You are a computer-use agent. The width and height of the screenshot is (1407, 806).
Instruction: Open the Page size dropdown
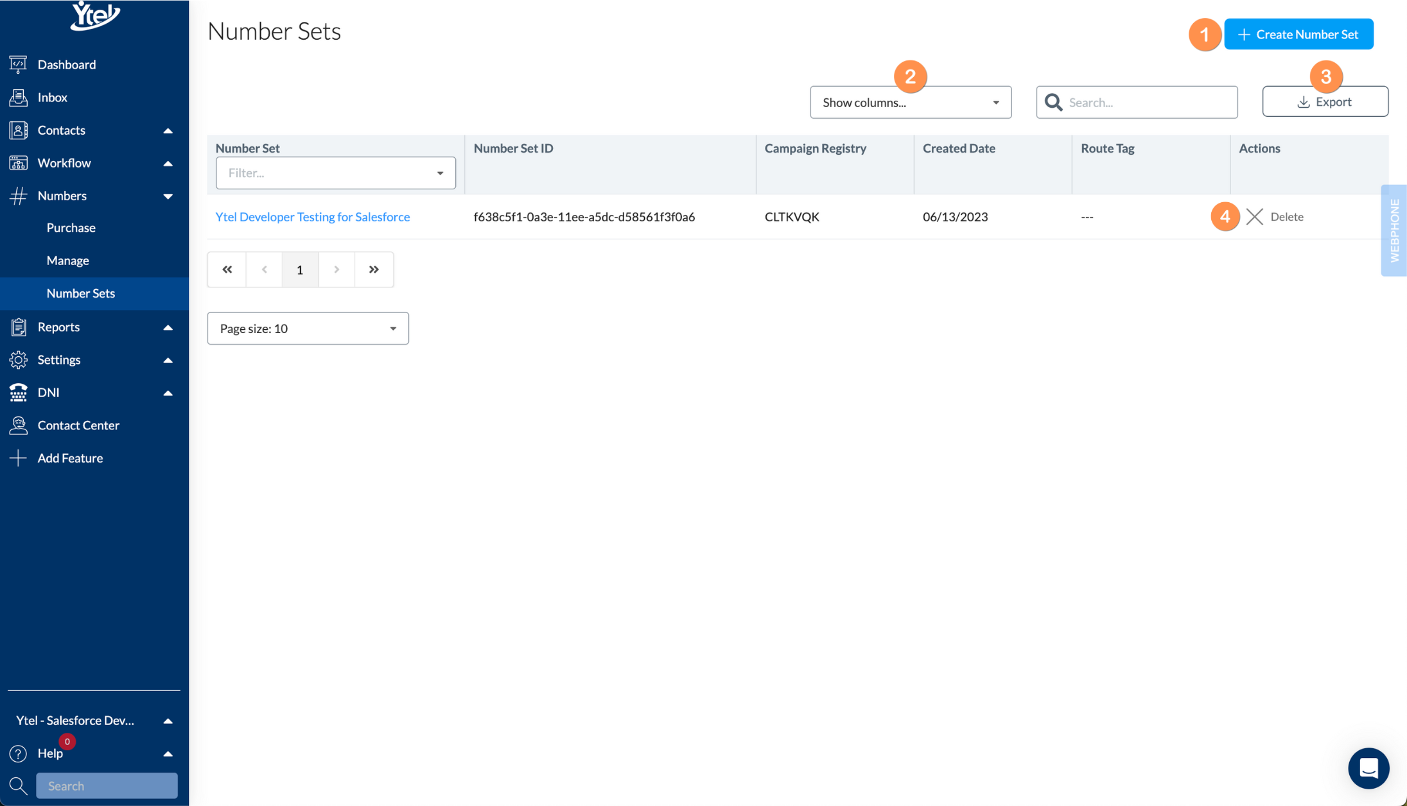pyautogui.click(x=308, y=329)
